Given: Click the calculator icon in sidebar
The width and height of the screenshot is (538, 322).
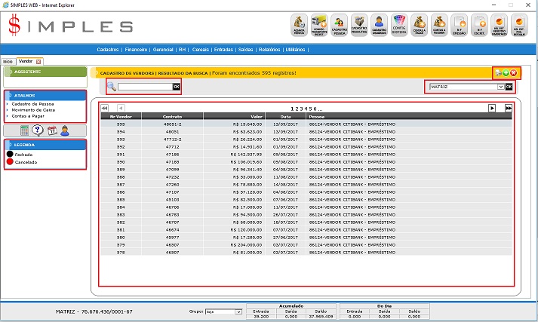Looking at the screenshot, I should [x=24, y=130].
